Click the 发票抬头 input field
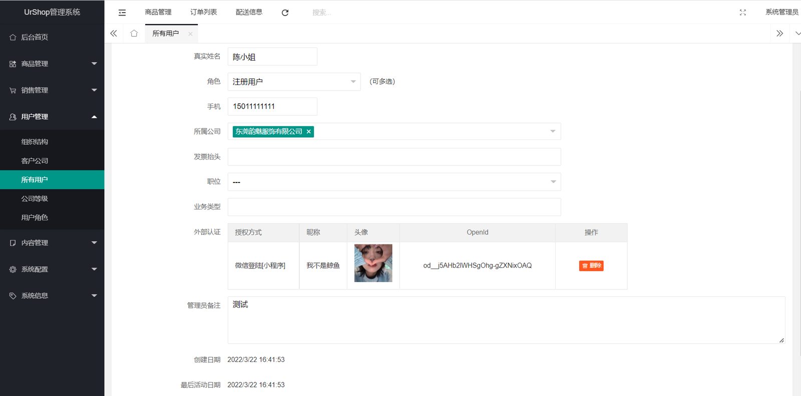The height and width of the screenshot is (396, 801). click(394, 157)
